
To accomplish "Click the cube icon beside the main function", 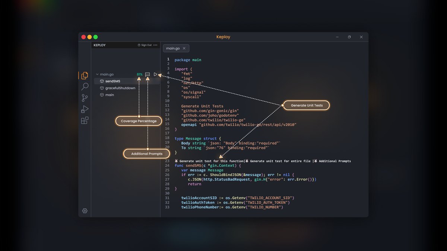I will pyautogui.click(x=102, y=95).
